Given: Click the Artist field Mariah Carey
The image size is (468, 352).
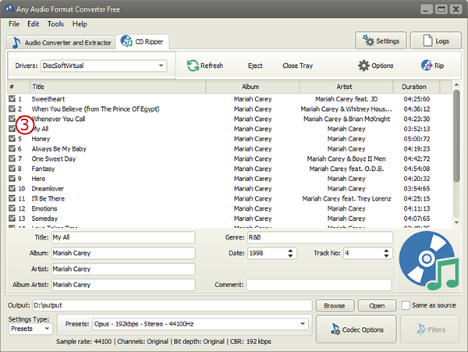Looking at the screenshot, I should coord(123,269).
